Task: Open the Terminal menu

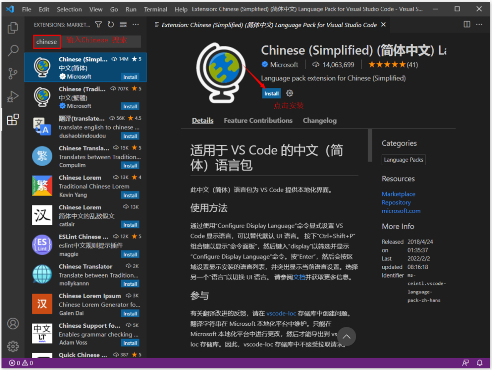Action: [155, 9]
